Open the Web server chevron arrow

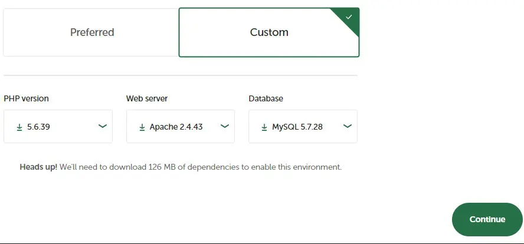pyautogui.click(x=224, y=126)
